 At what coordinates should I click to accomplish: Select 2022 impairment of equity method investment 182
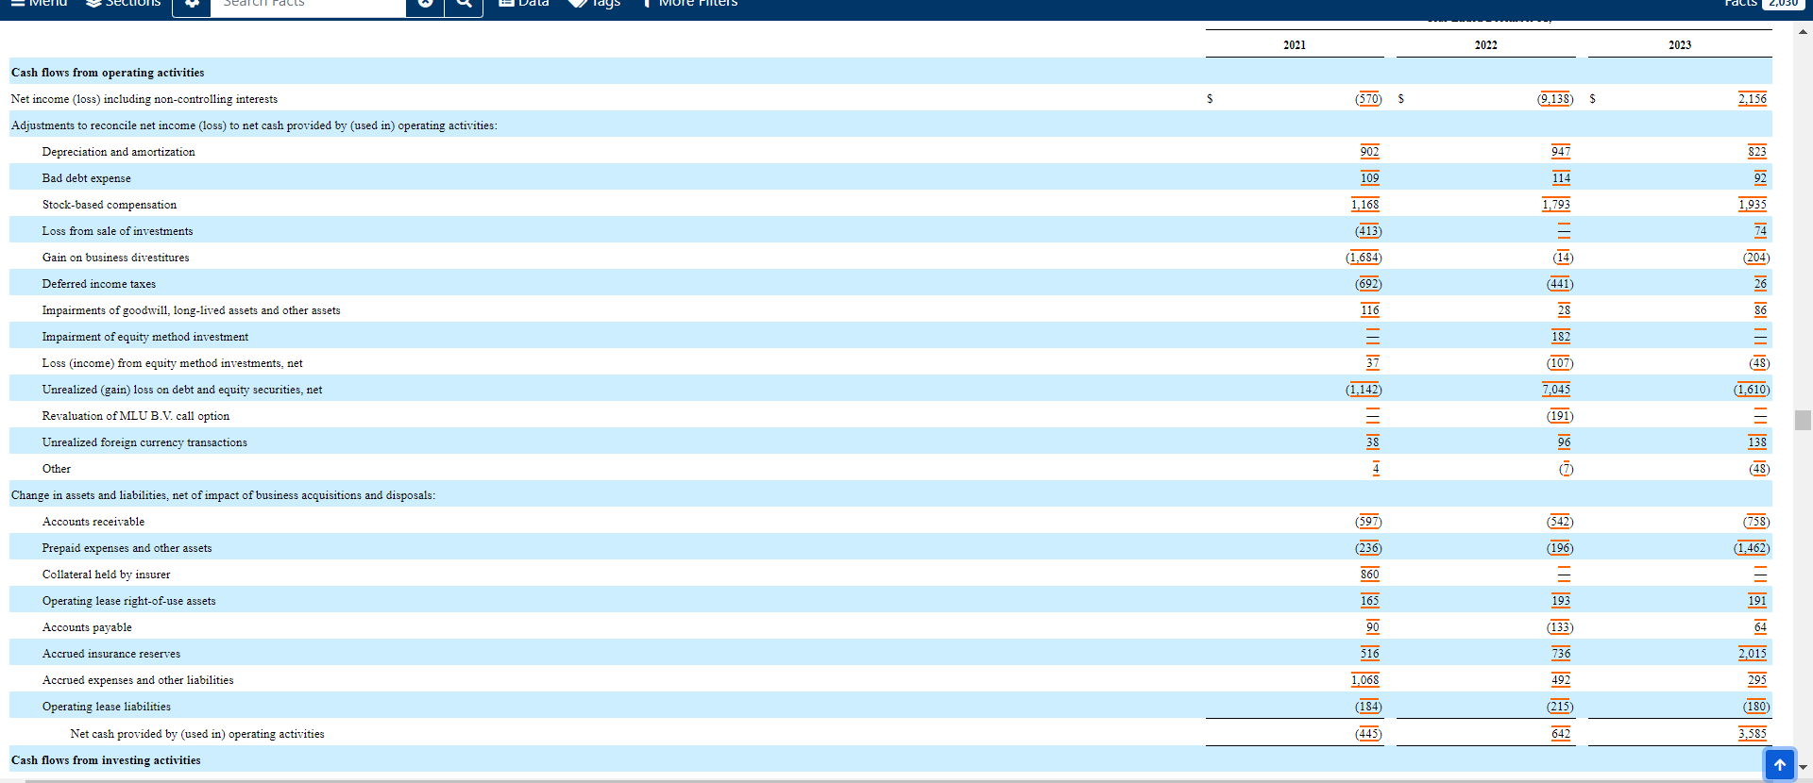[1561, 337]
